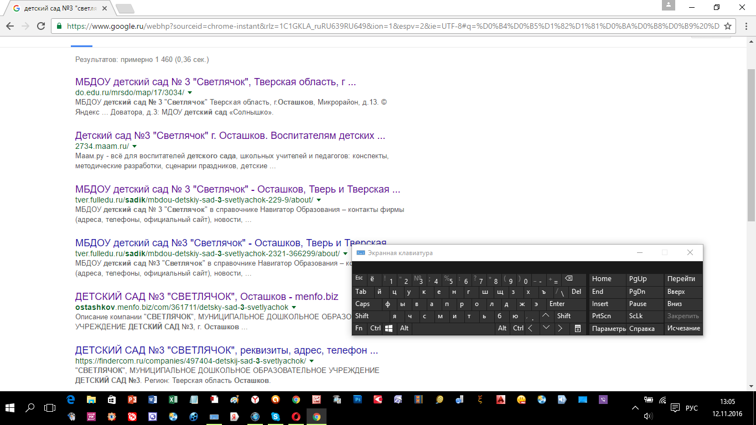Open a new Chrome tab
This screenshot has height=425, width=756.
click(x=125, y=9)
